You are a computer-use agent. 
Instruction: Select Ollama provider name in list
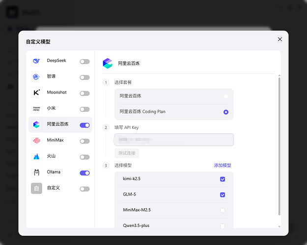pyautogui.click(x=54, y=172)
